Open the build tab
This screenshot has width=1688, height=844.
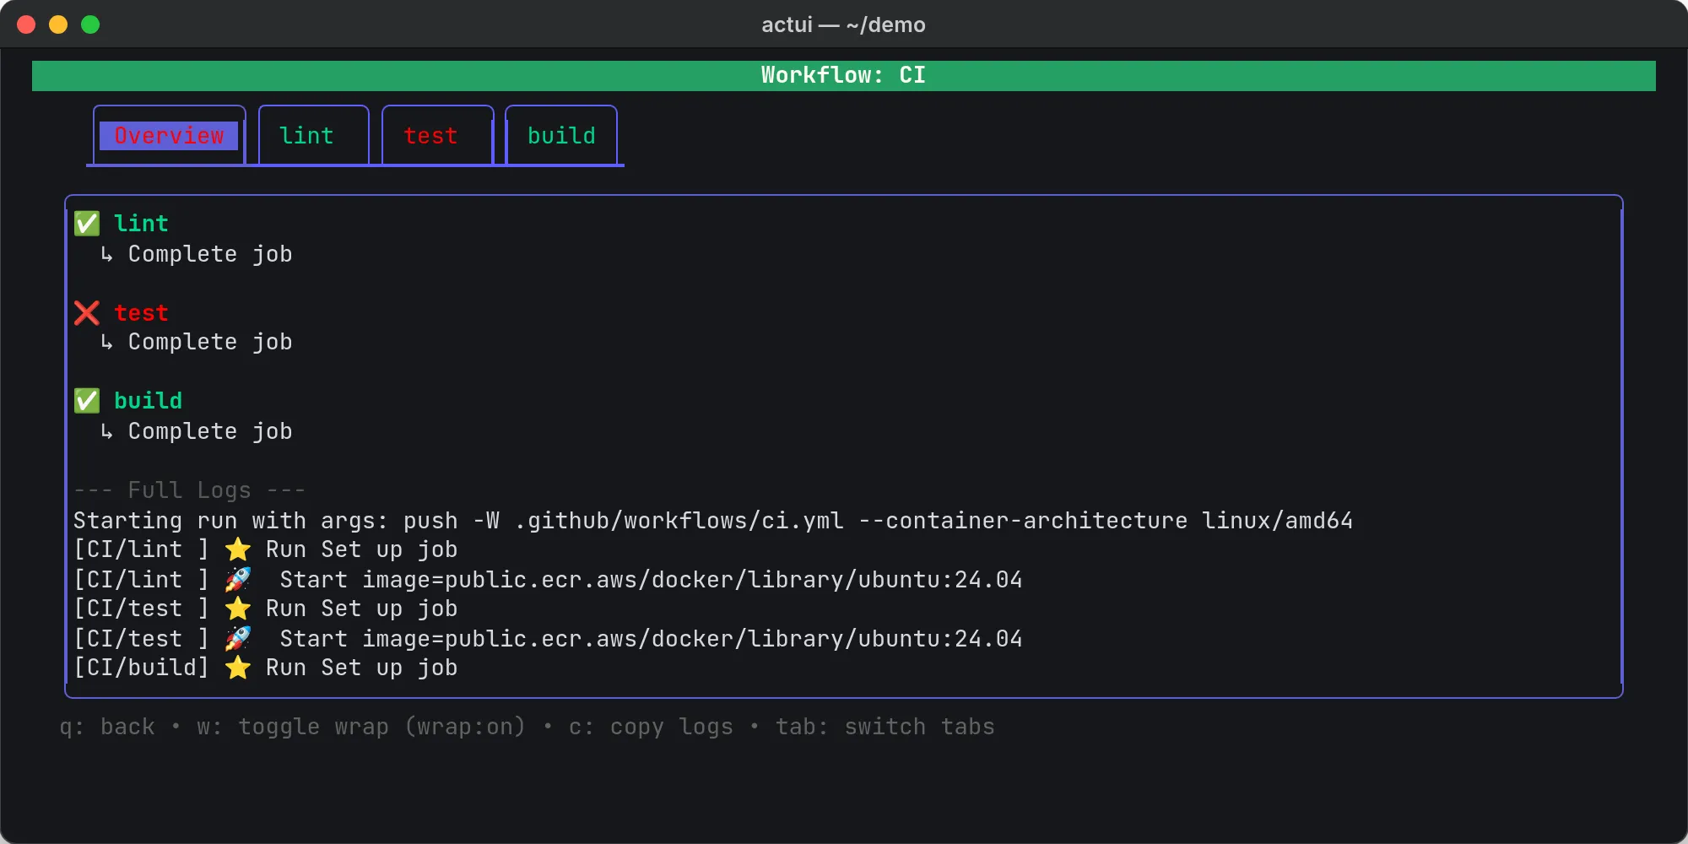[562, 135]
